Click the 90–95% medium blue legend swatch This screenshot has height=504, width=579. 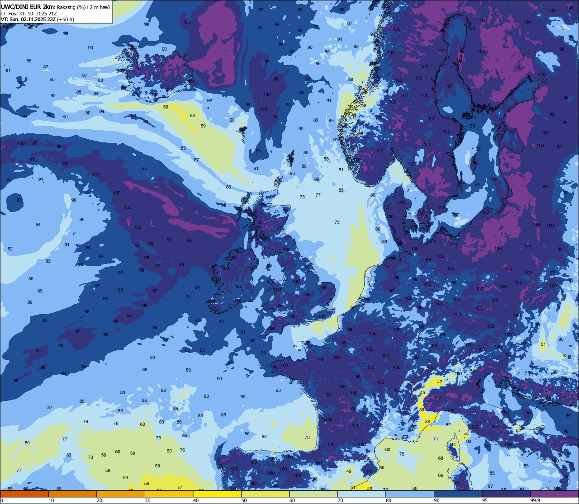click(458, 494)
